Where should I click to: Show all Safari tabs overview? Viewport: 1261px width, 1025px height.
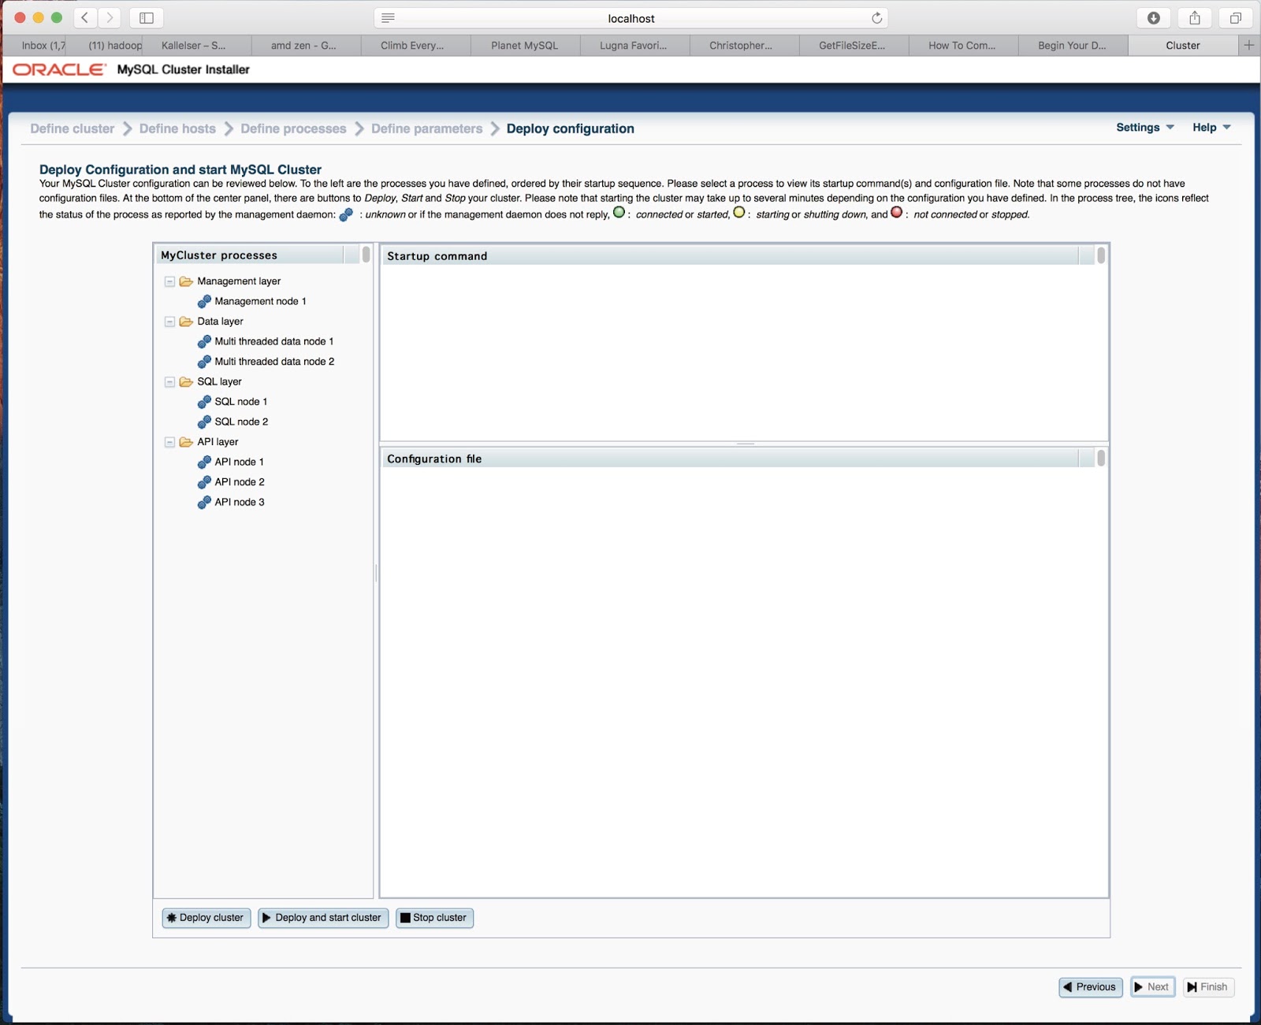pos(1236,18)
